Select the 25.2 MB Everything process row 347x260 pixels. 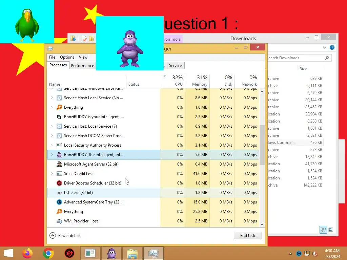point(153,212)
